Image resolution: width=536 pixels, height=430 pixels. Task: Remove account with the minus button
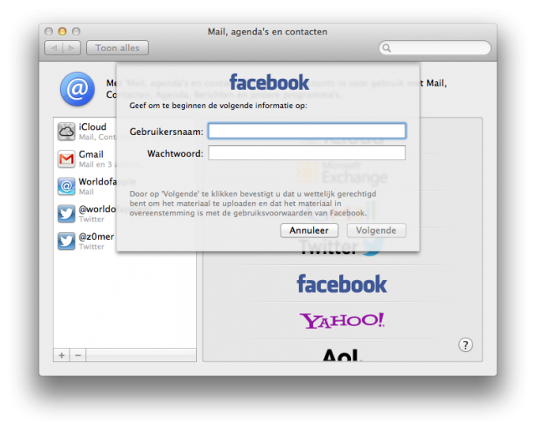click(78, 355)
